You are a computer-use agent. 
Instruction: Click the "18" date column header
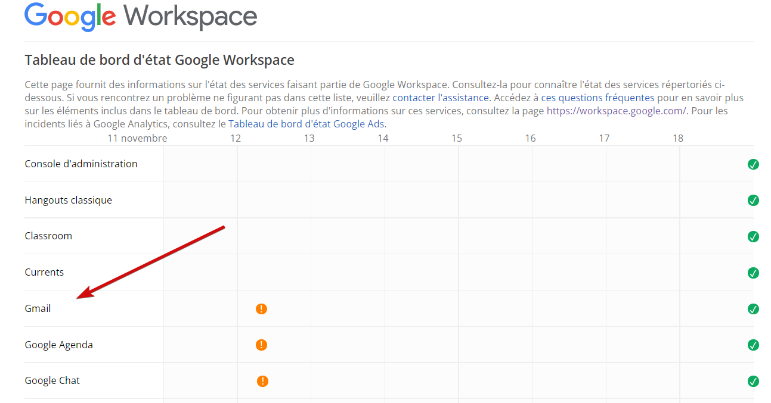(x=678, y=138)
